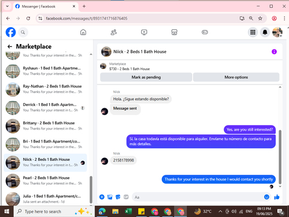Open Sticky Notes from the taskbar
This screenshot has width=289, height=217.
click(x=141, y=212)
